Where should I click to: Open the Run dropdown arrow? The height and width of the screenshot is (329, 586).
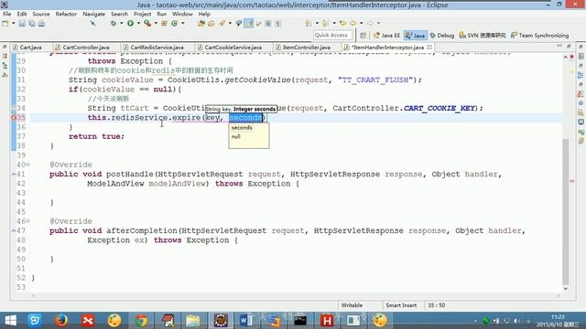(x=138, y=23)
